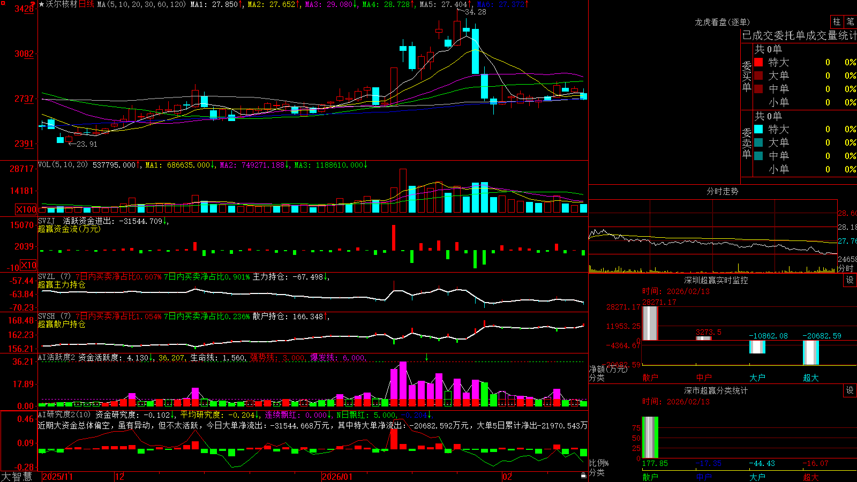This screenshot has width=857, height=482.
Task: Click the AI活跃度2 indicator label
Action: tap(57, 357)
